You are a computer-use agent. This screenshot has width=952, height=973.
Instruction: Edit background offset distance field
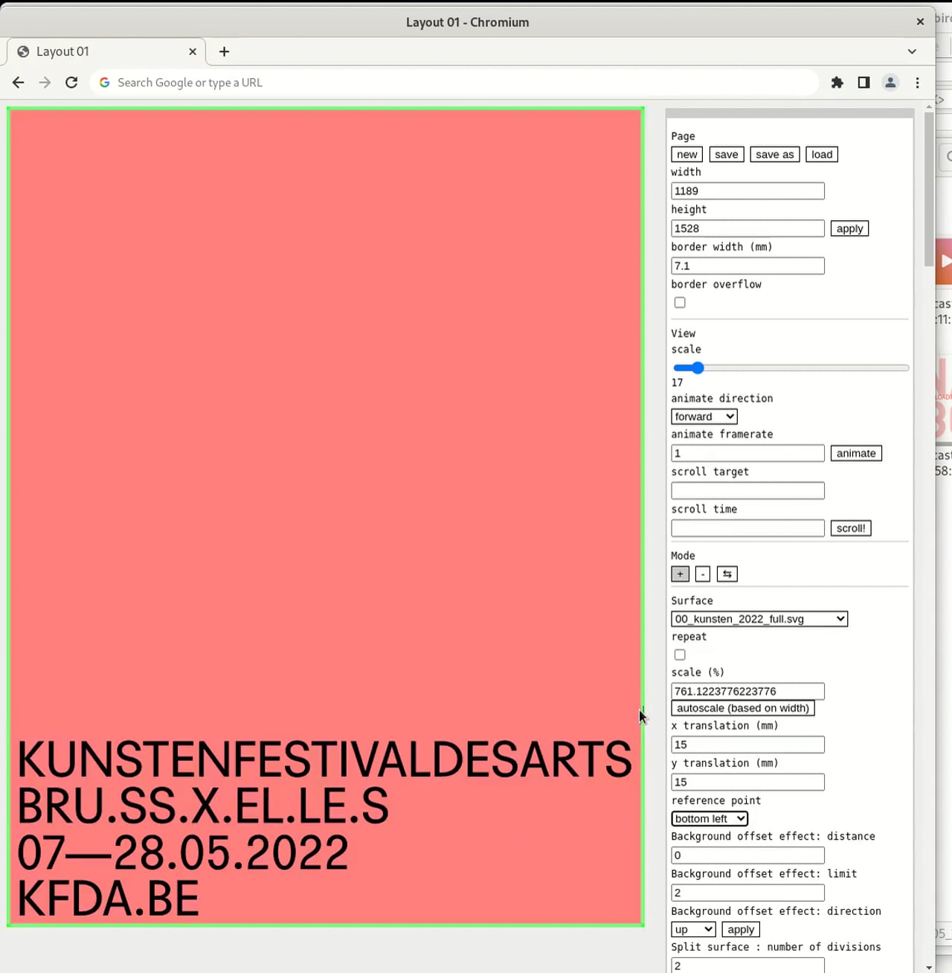pos(747,855)
